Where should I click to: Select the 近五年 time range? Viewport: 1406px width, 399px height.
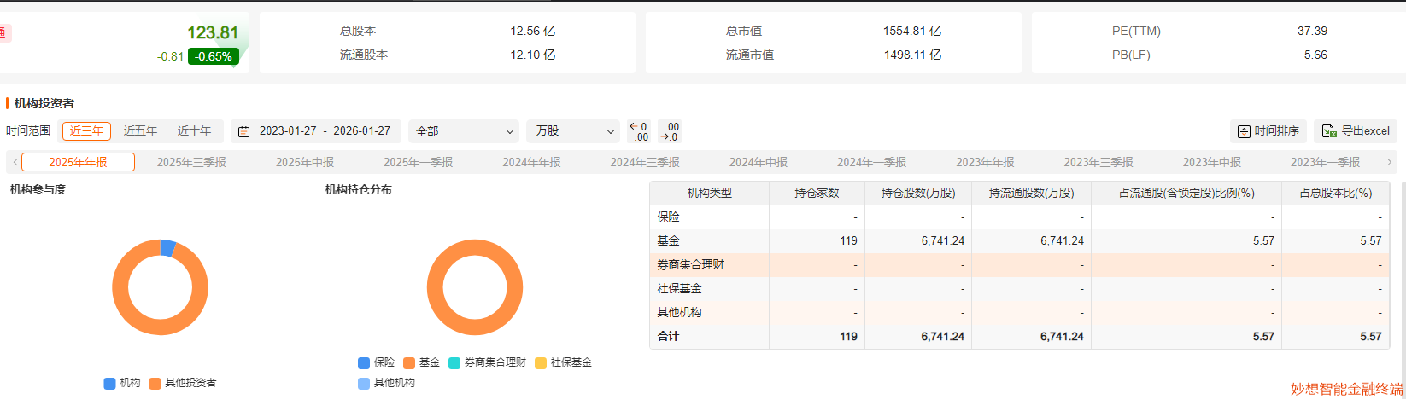140,131
